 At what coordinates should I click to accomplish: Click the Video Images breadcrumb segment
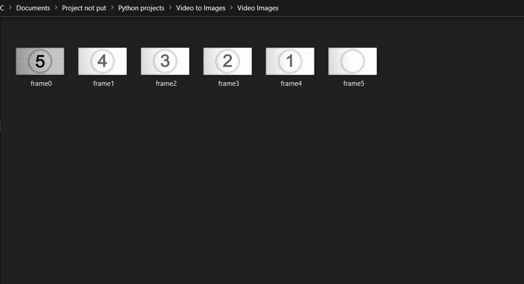point(258,8)
